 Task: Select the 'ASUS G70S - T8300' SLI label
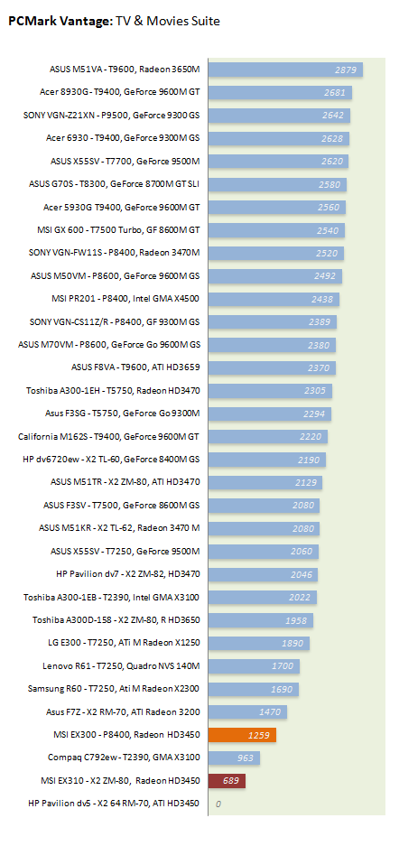tap(115, 184)
